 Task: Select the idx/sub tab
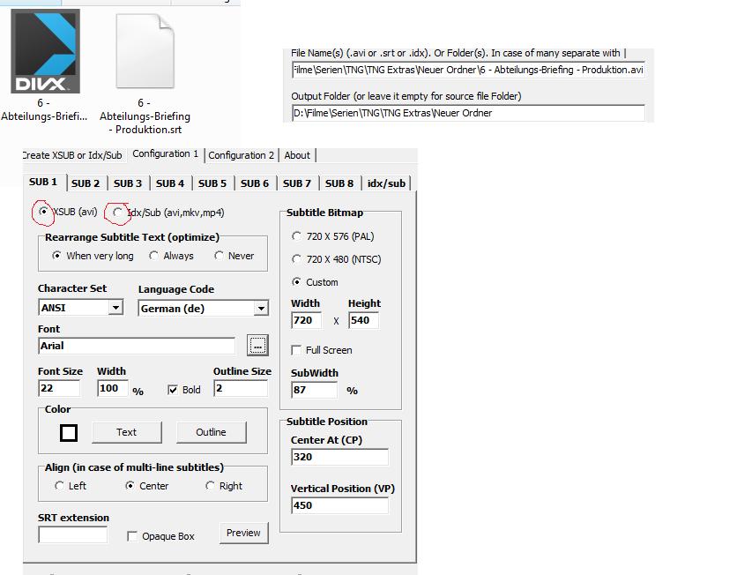click(x=386, y=183)
